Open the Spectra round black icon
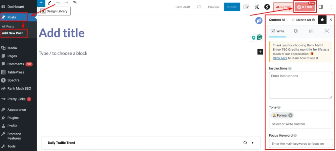The height and width of the screenshot is (151, 336). (x=267, y=7)
